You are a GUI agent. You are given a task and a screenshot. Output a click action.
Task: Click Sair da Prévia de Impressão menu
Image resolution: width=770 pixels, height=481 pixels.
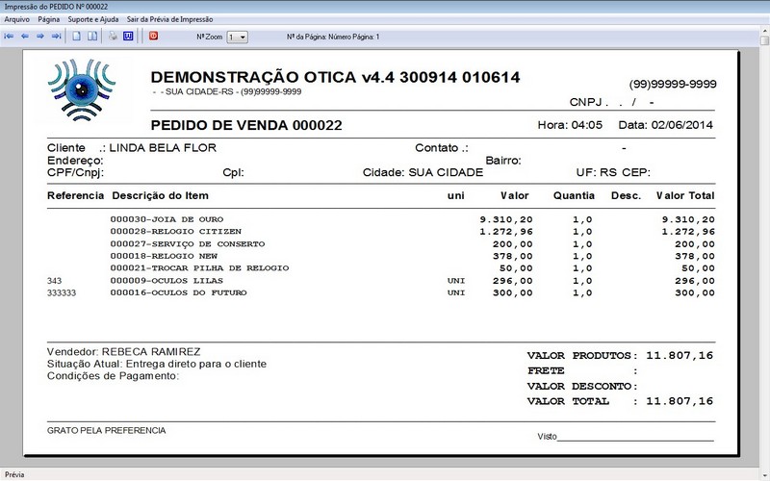pos(170,19)
